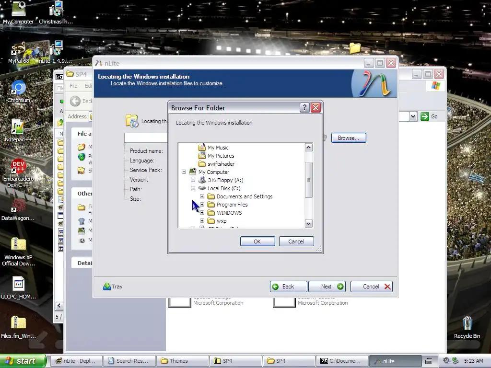Expand Program Files node
The width and height of the screenshot is (491, 368).
click(202, 204)
